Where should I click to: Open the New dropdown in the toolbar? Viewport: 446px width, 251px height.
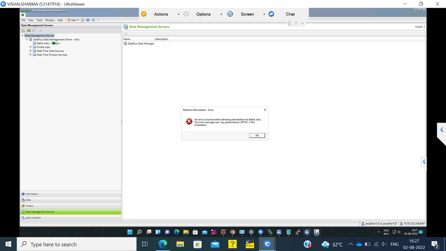point(73,20)
